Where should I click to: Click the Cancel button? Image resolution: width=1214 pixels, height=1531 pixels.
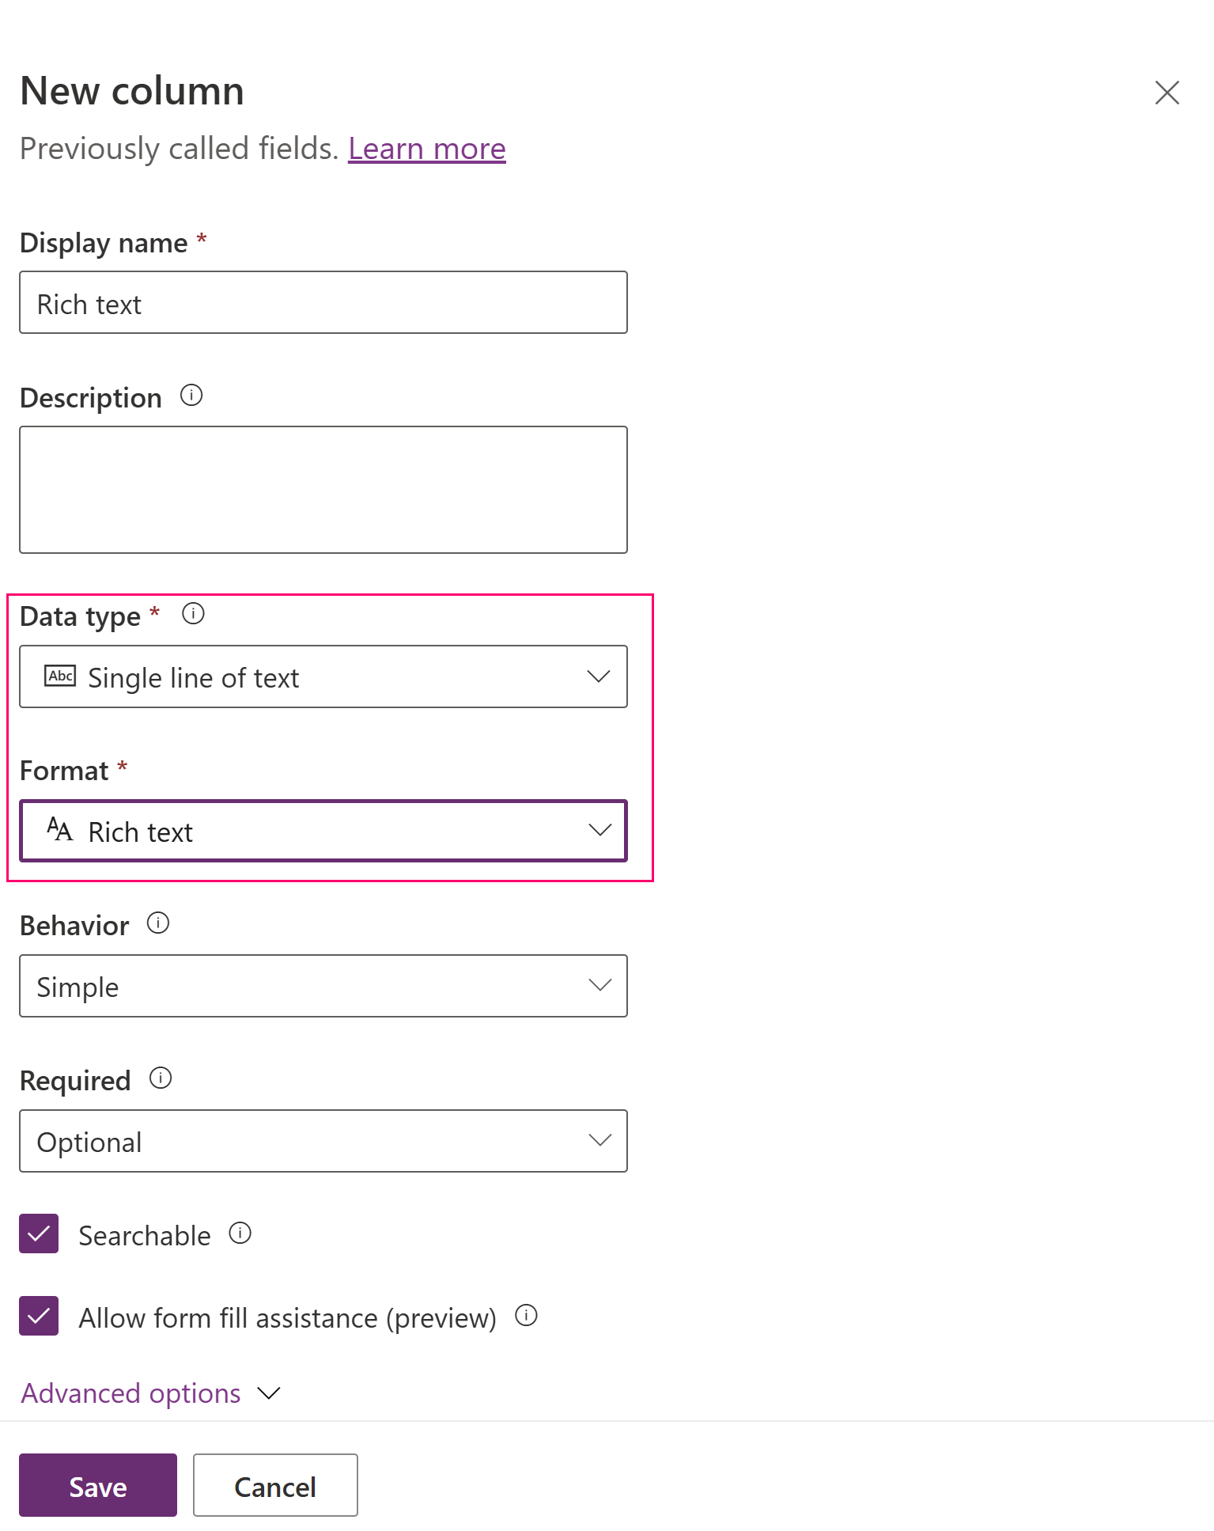click(x=275, y=1485)
